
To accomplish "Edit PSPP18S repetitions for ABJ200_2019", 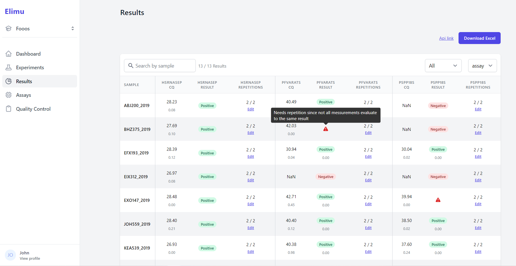I will (478, 109).
